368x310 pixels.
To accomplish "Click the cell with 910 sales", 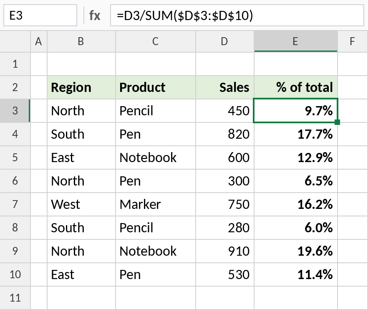I will click(224, 251).
